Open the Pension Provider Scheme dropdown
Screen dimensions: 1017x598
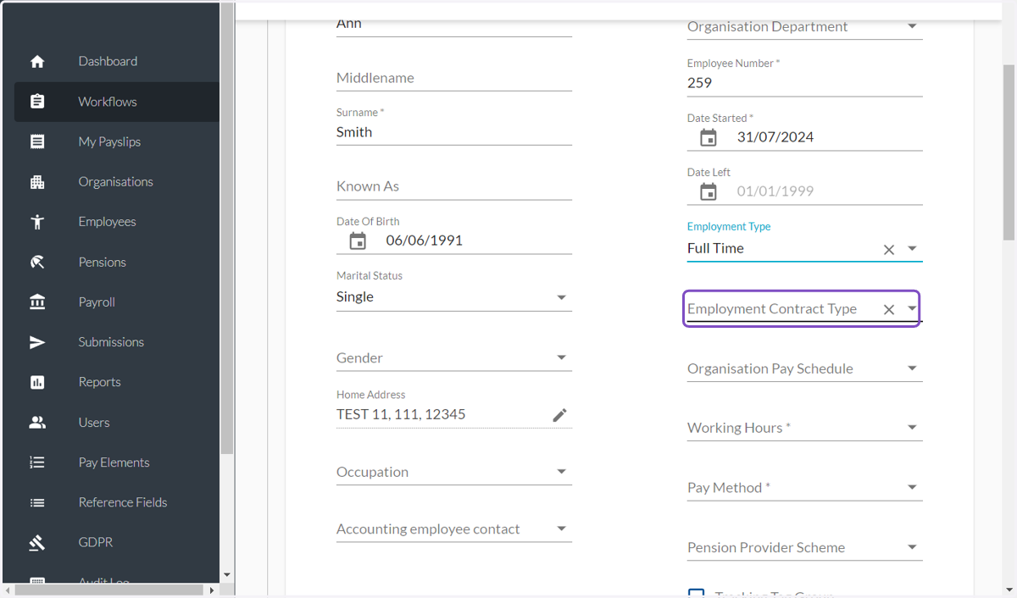pyautogui.click(x=912, y=547)
